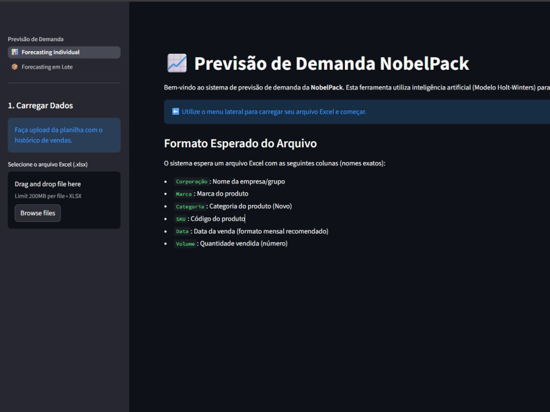Click the 'O sistema espera um arquivo Excel' sentence
Image resolution: width=550 pixels, height=412 pixels.
(274, 163)
